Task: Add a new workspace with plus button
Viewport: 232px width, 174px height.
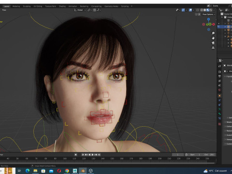Action: coord(131,6)
